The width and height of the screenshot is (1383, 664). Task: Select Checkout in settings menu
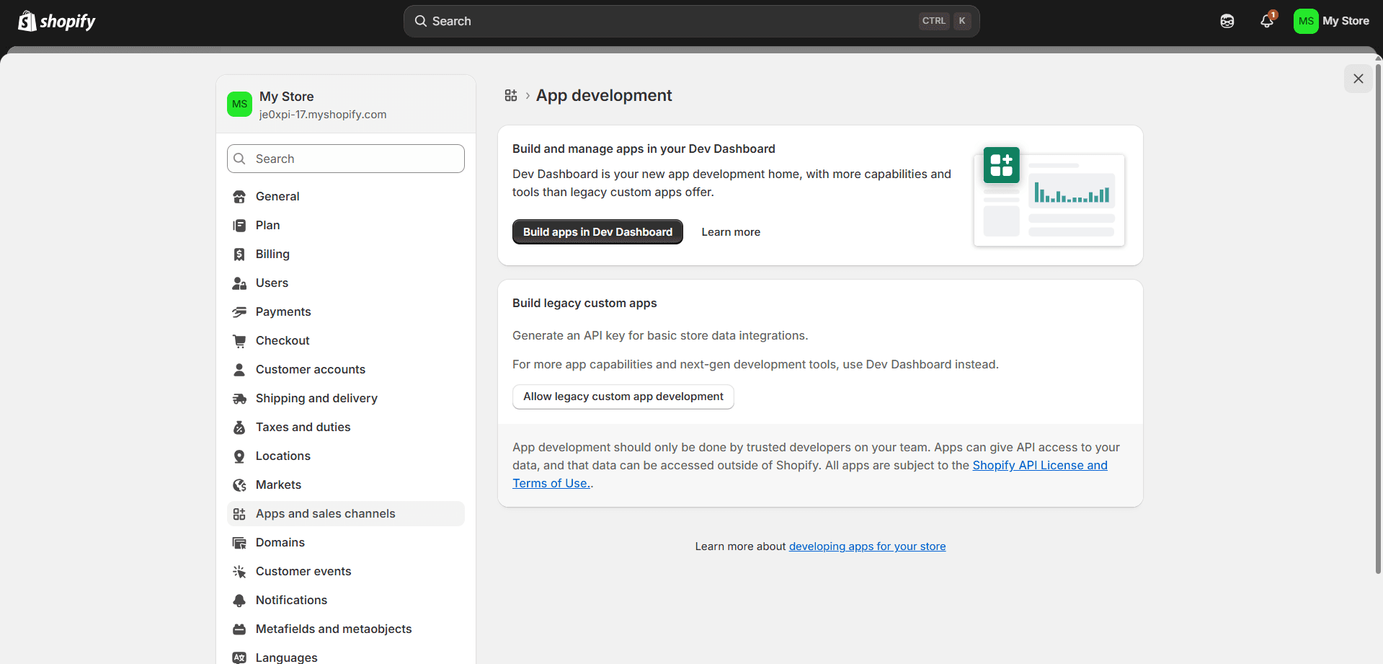(x=346, y=340)
